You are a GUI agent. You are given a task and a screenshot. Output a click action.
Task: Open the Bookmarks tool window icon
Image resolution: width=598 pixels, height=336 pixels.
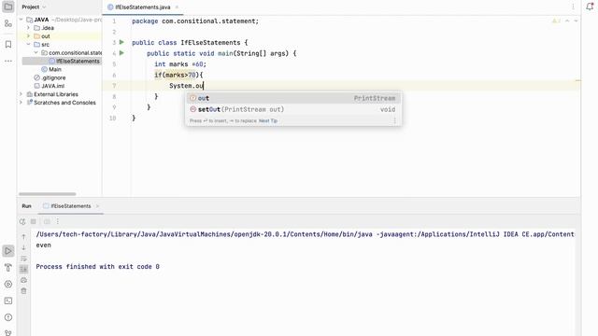[8, 45]
